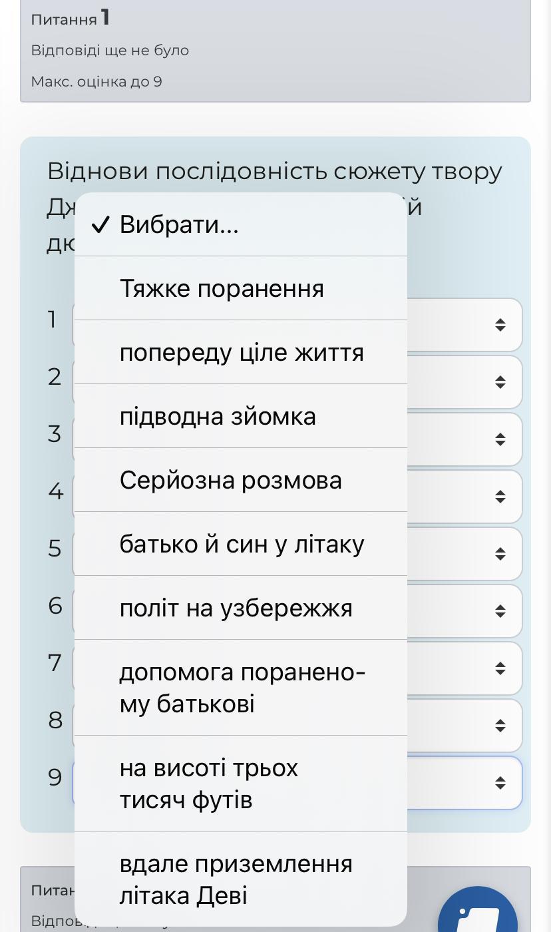Screen dimensions: 551x932
Task: Pick 'попереду ціле життя' option
Action: tap(240, 353)
